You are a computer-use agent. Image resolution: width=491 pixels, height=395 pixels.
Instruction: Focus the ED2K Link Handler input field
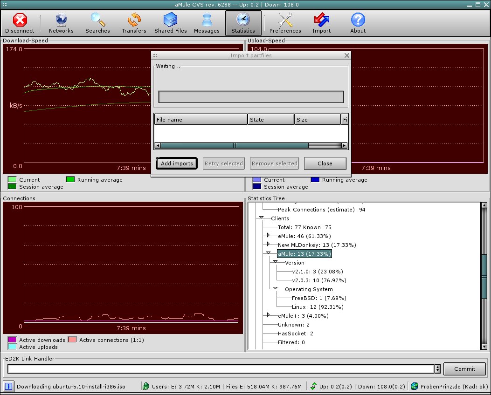coord(221,369)
